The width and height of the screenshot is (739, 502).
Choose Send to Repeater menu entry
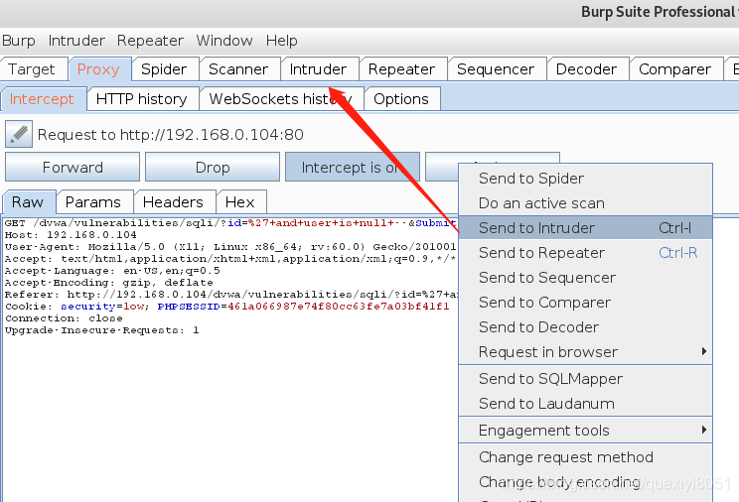[x=585, y=253]
